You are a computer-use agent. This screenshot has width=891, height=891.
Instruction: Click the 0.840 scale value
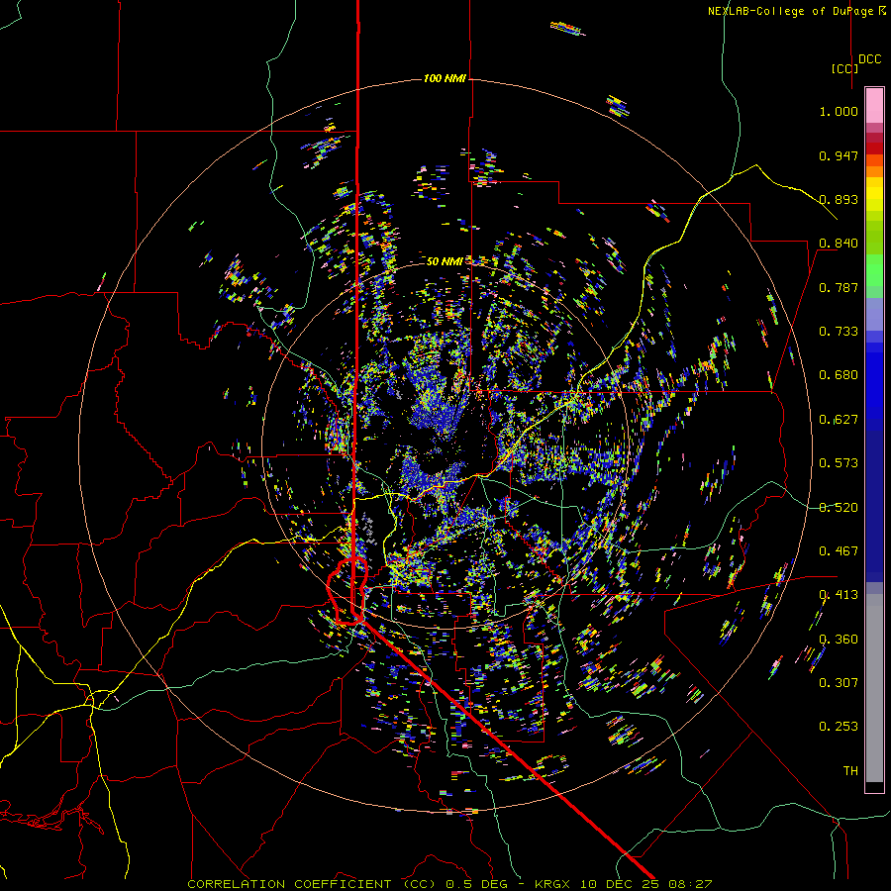coord(839,244)
